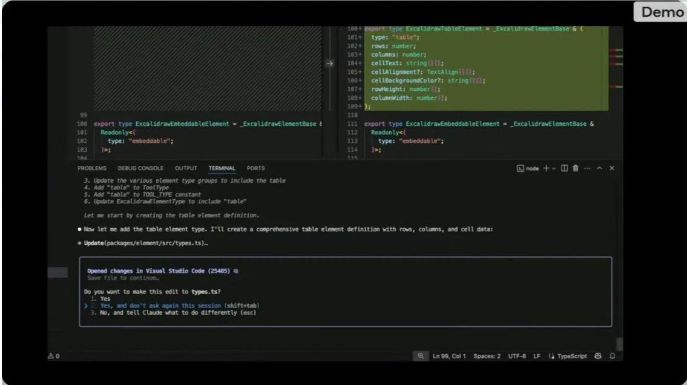The image size is (687, 385).
Task: Select TypeScript language mode in status bar
Action: pos(568,356)
